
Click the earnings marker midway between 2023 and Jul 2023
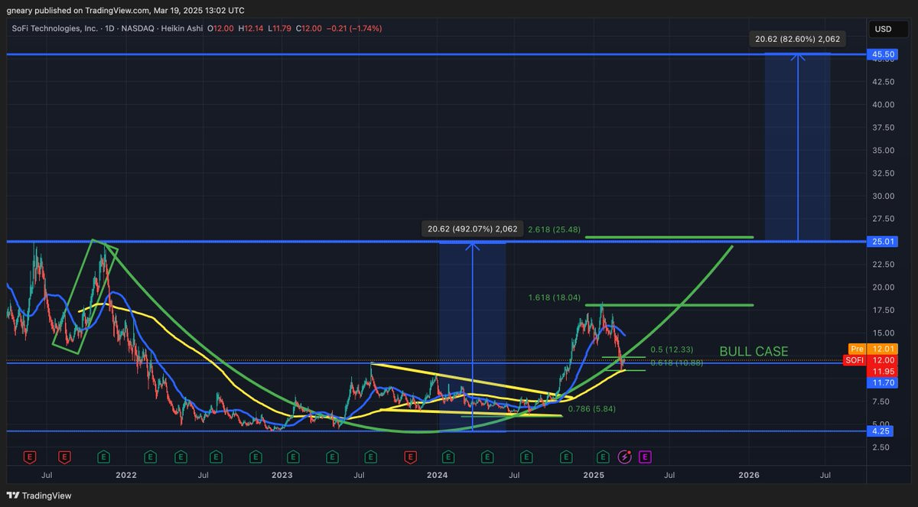[332, 457]
